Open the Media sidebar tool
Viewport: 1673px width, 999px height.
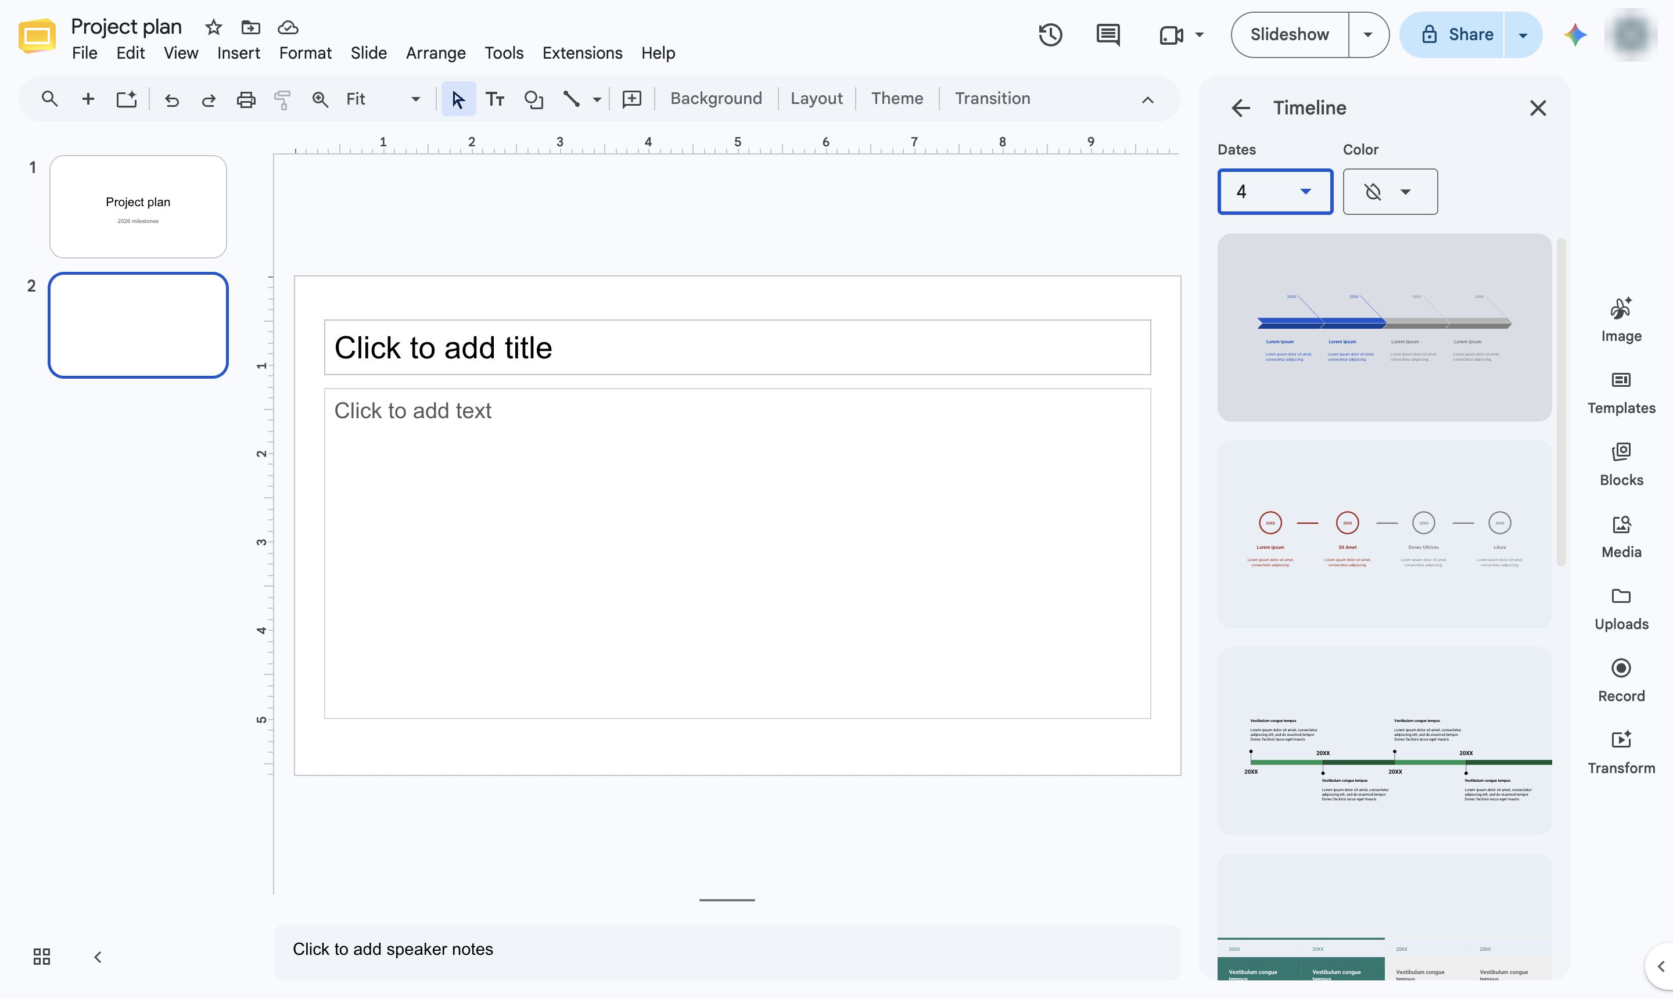[1621, 537]
